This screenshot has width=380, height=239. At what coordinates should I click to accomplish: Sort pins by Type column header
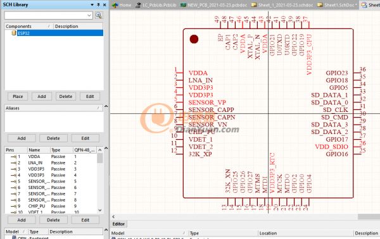tap(61, 150)
